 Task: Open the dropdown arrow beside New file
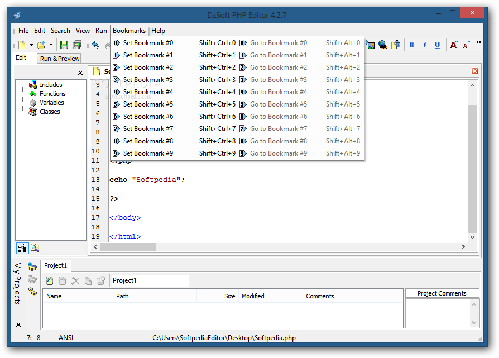(x=31, y=45)
